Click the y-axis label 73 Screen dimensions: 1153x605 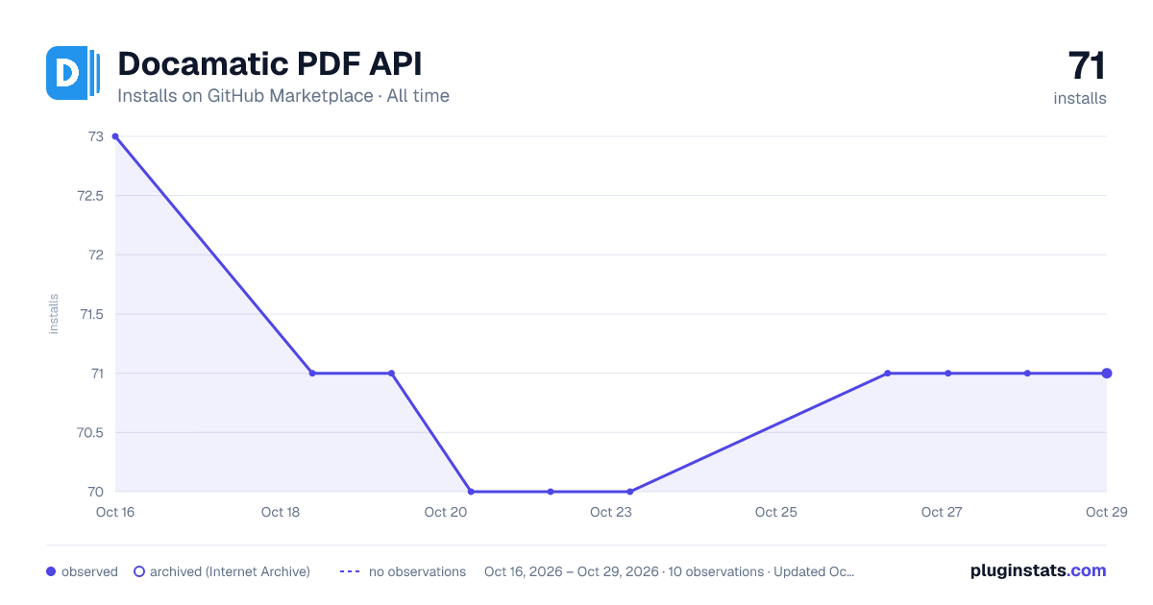click(x=96, y=136)
